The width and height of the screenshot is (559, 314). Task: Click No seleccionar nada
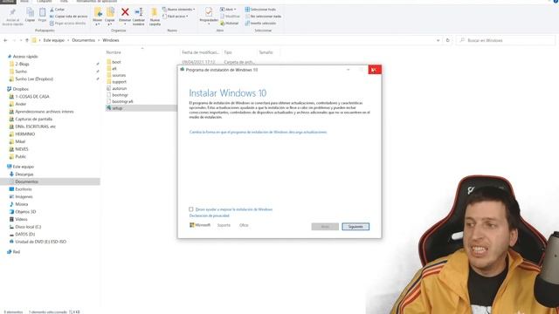(x=263, y=17)
